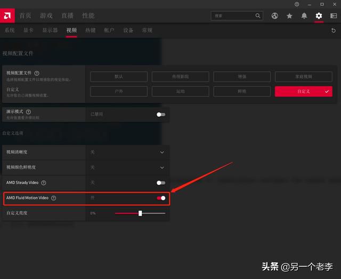Show help for AMD Fluid Motion Video
This screenshot has width=341, height=279.
click(x=53, y=198)
